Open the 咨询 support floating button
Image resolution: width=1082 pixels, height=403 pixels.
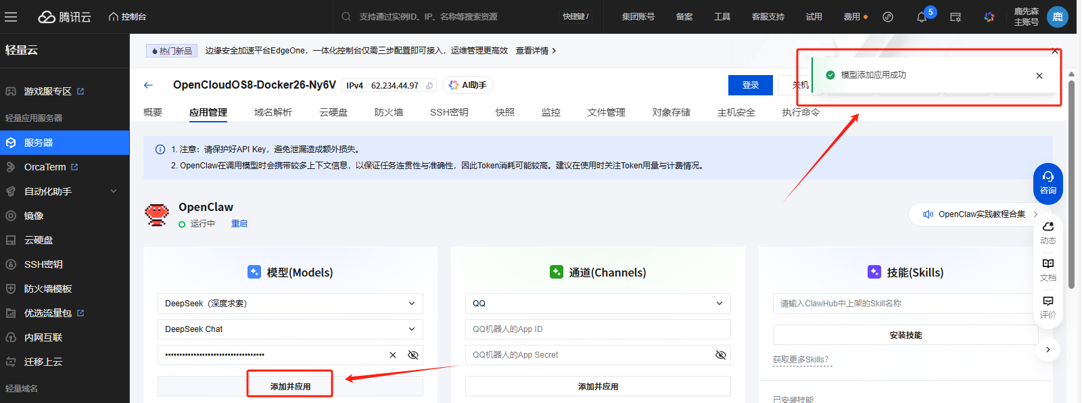tap(1048, 183)
